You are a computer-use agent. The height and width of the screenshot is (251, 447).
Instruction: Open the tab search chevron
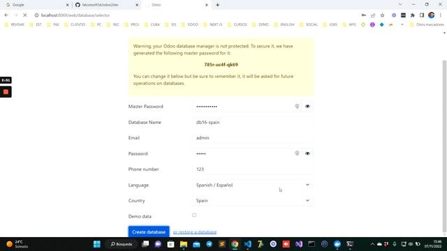[x=400, y=5]
